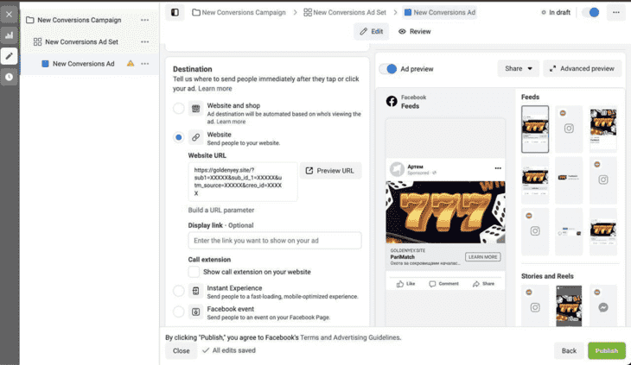This screenshot has width=631, height=365.
Task: Toggle the ad on/off switch near In draft
Action: 591,12
